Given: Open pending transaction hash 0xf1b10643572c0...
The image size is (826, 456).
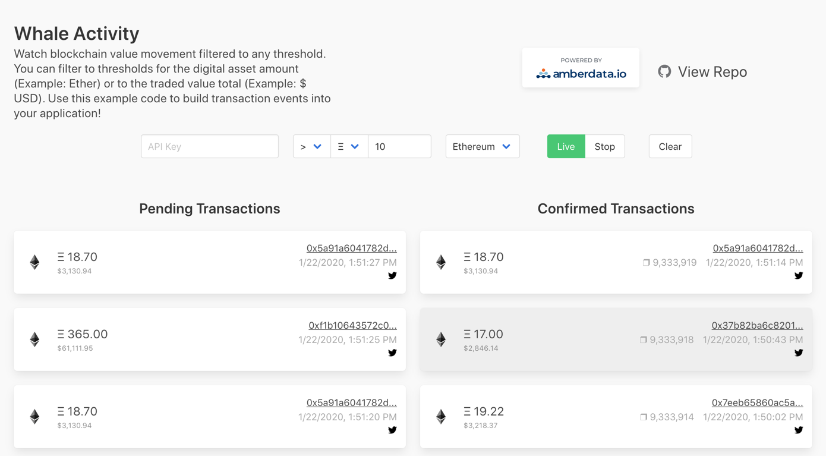Looking at the screenshot, I should [x=352, y=325].
